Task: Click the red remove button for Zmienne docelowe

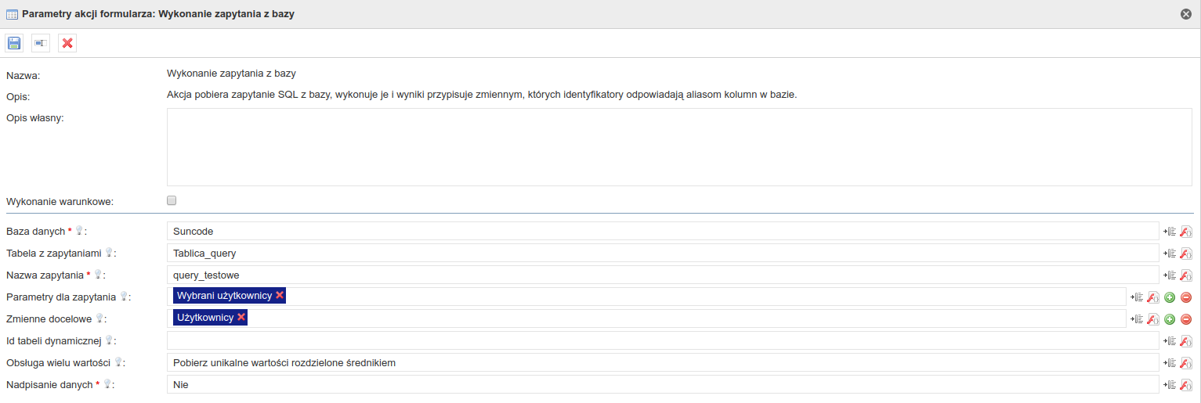Action: [1186, 319]
